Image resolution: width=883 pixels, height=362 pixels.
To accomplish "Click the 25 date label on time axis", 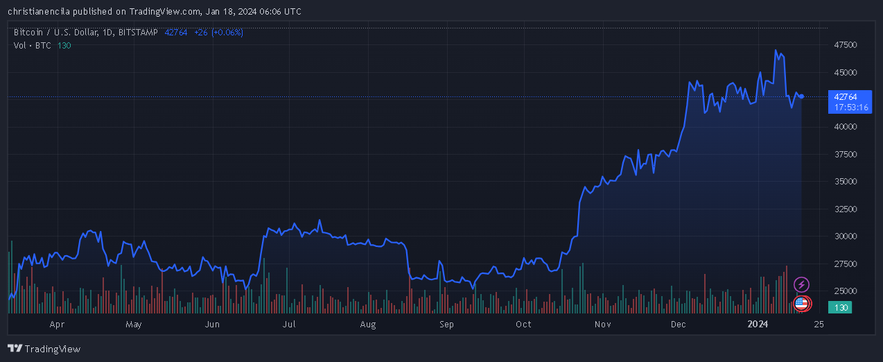I will pos(819,324).
